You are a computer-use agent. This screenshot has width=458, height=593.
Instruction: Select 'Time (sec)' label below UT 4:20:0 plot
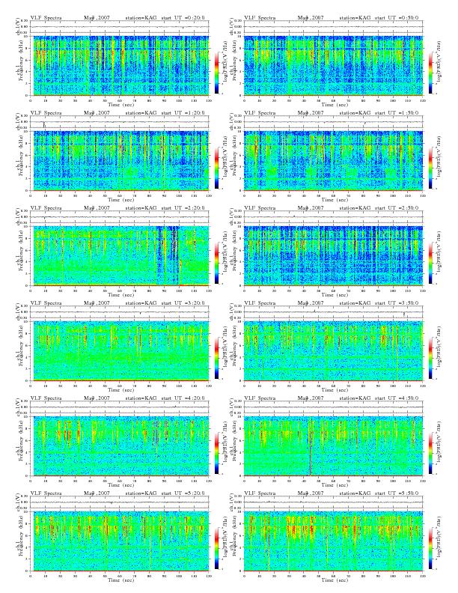121,485
